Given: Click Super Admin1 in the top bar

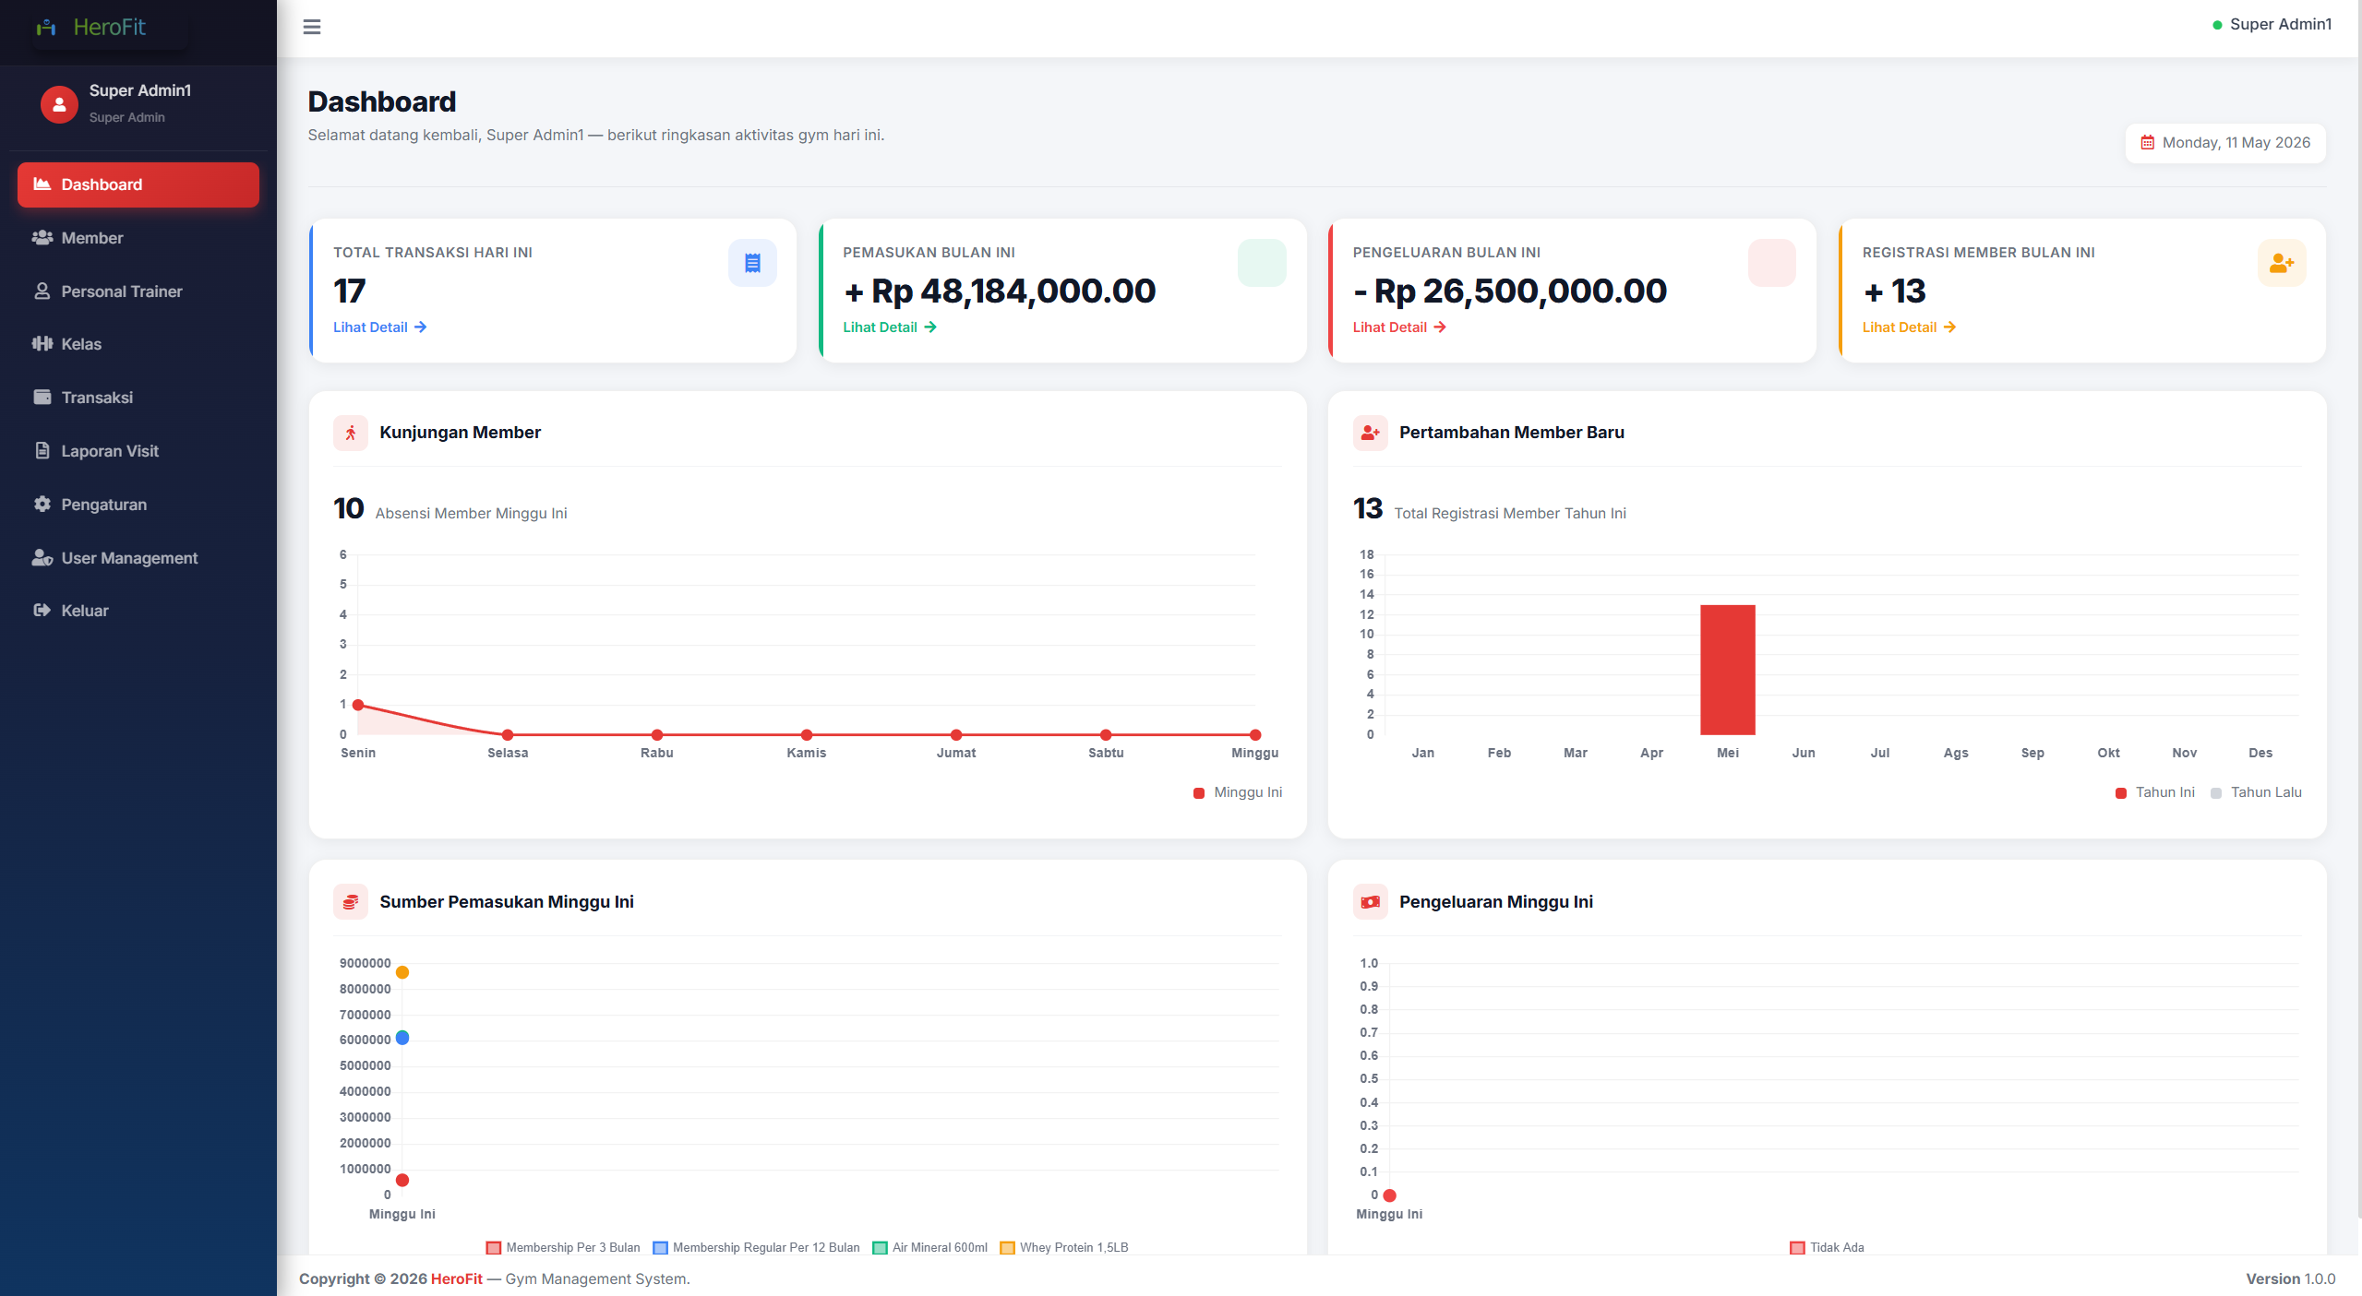Looking at the screenshot, I should pyautogui.click(x=2281, y=25).
